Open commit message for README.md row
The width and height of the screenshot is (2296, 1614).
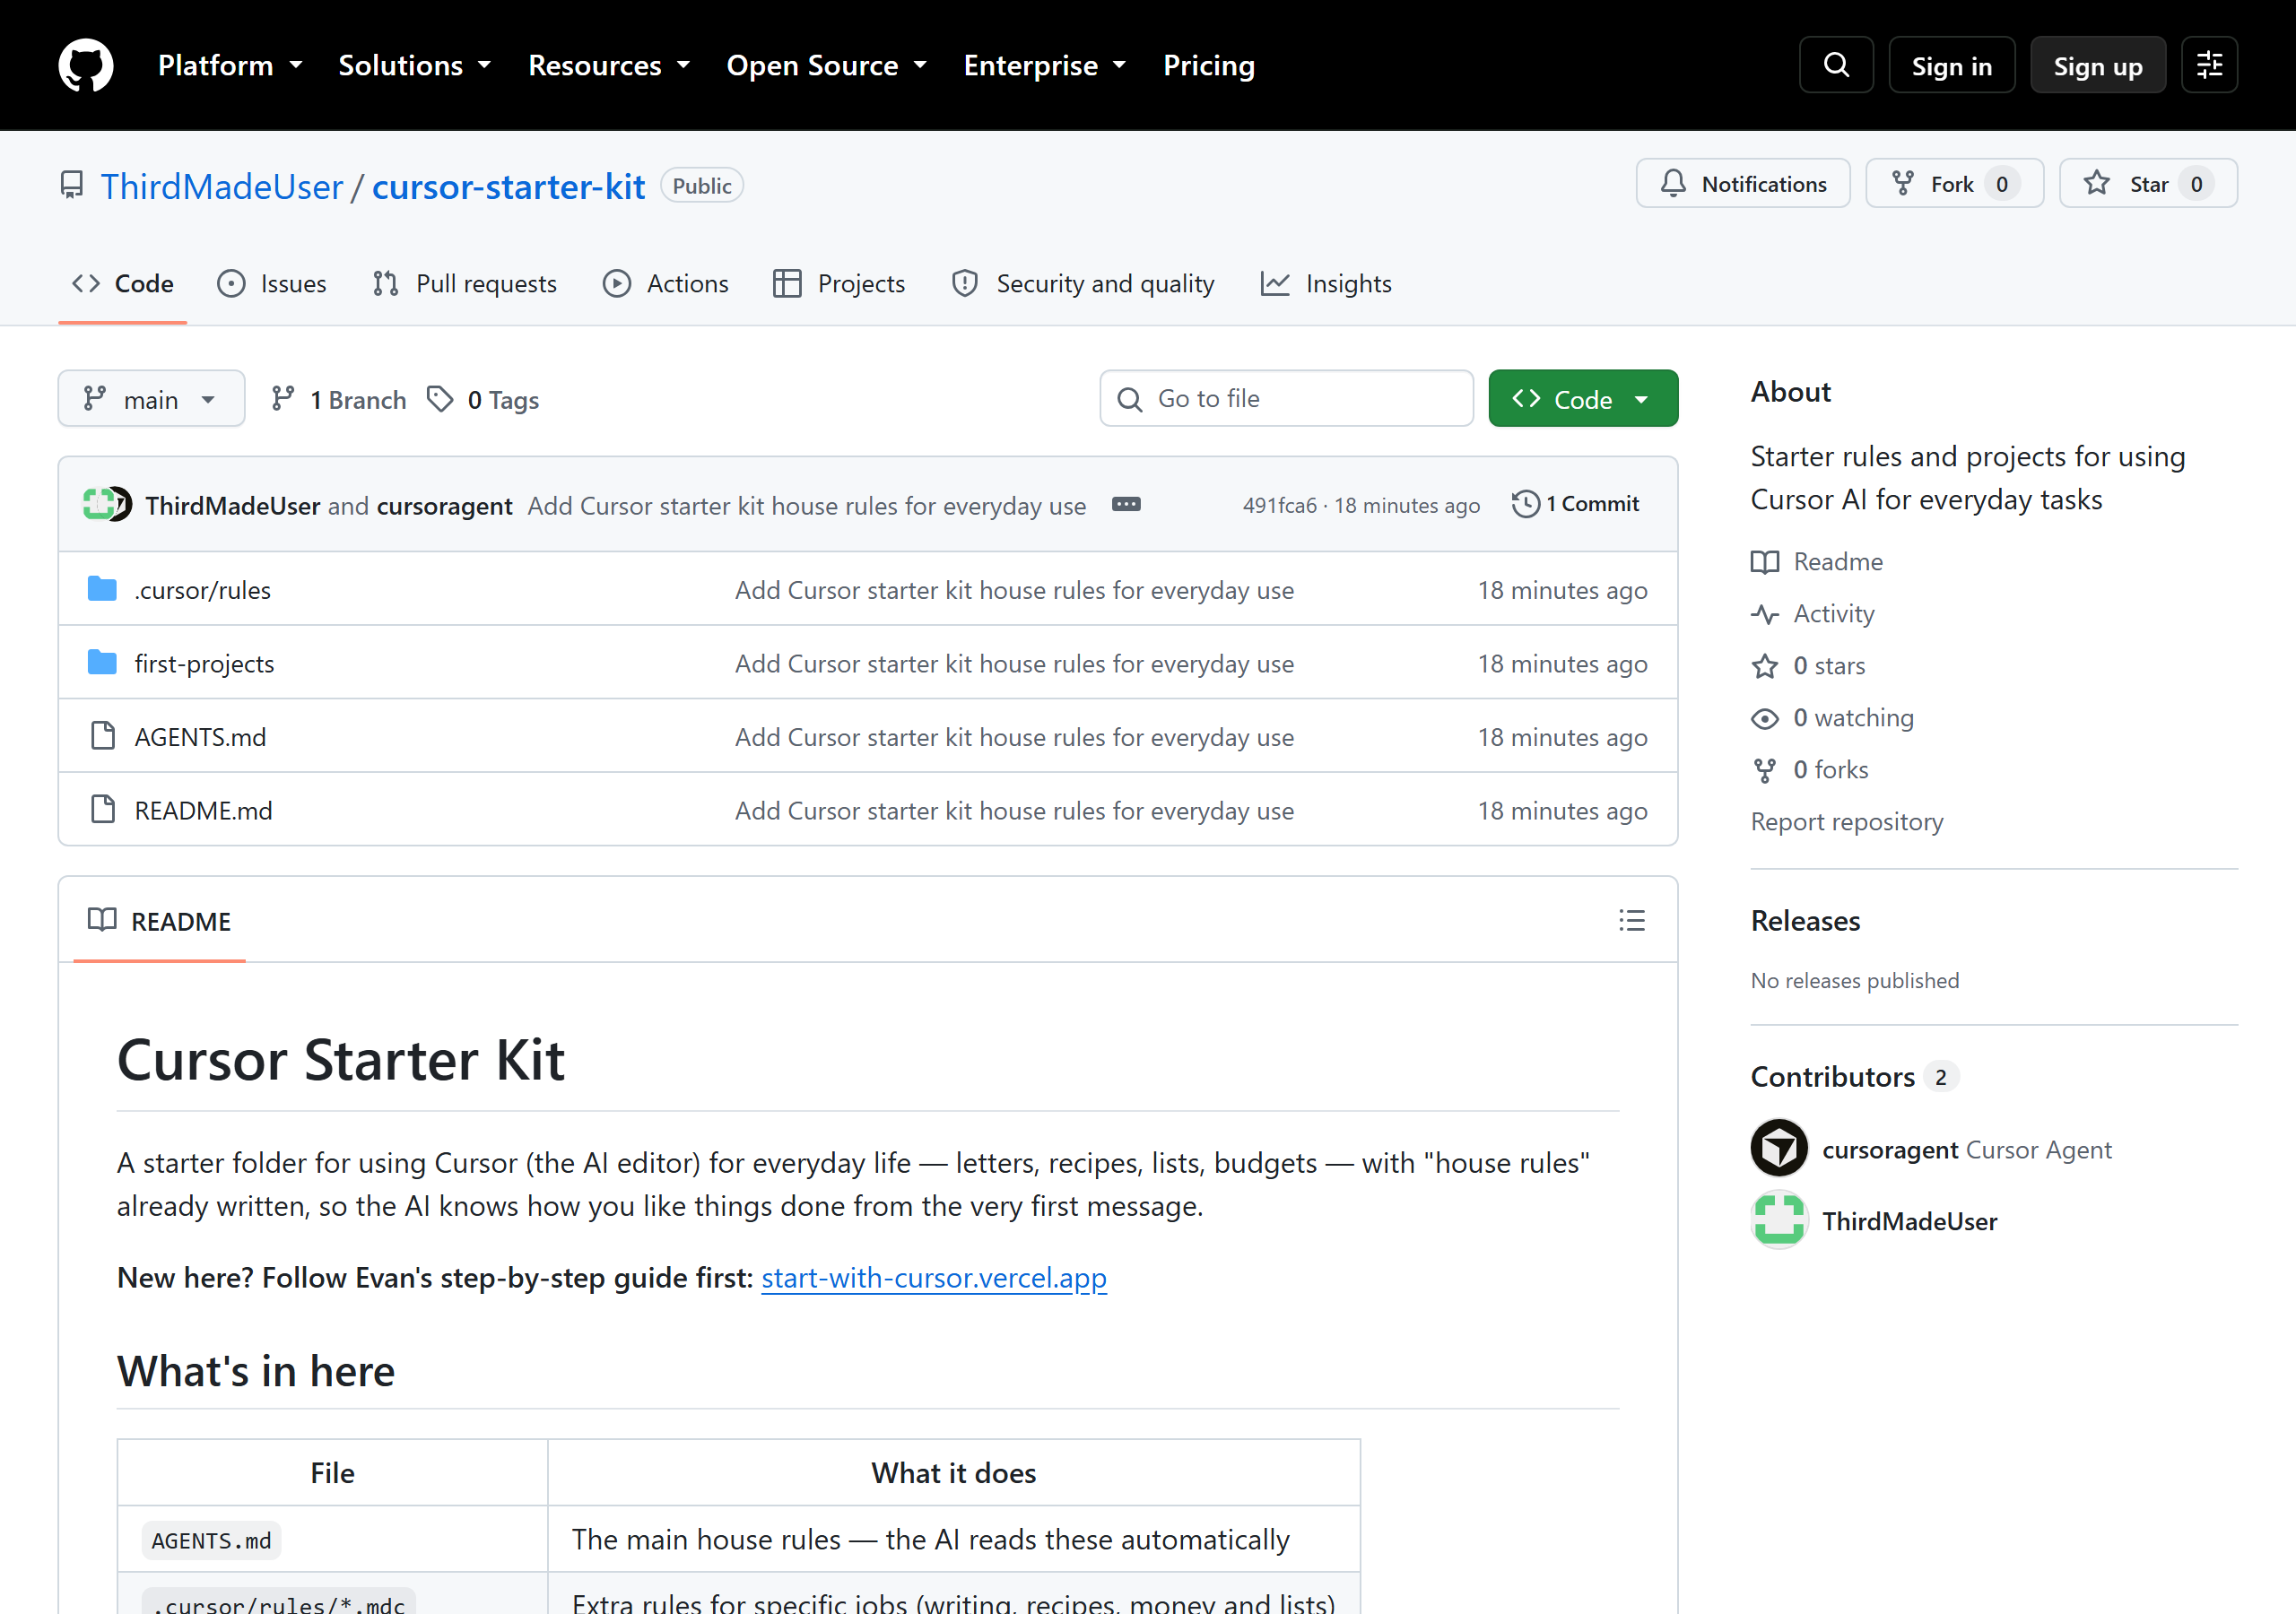pos(1014,810)
